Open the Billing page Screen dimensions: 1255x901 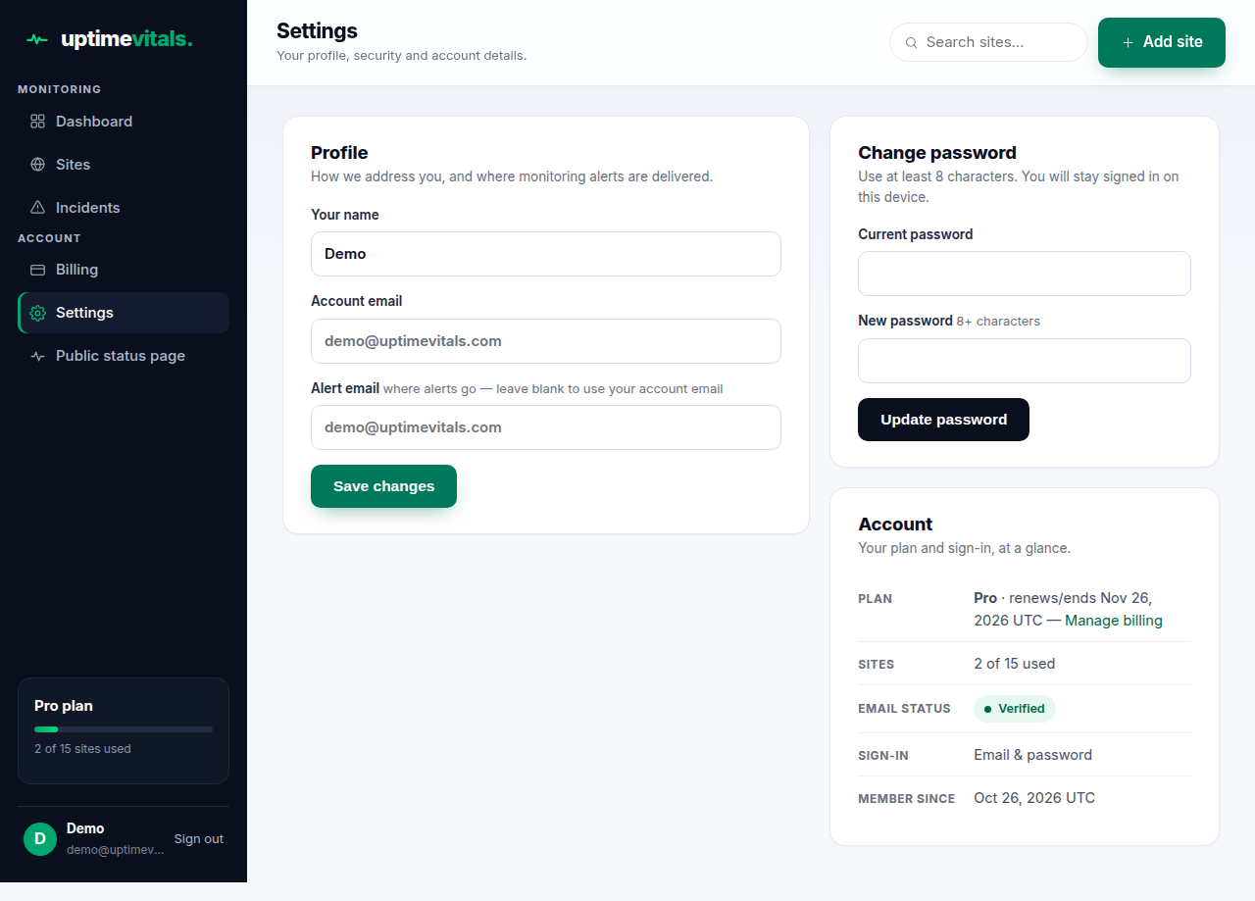(124, 270)
